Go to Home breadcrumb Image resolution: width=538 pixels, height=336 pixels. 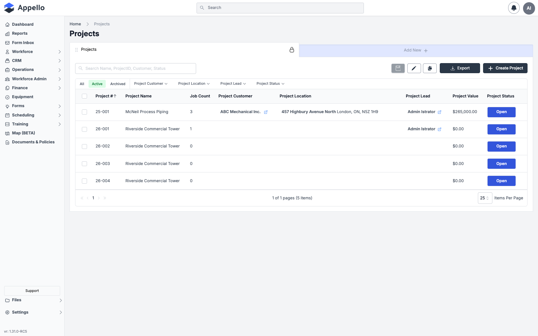[75, 24]
